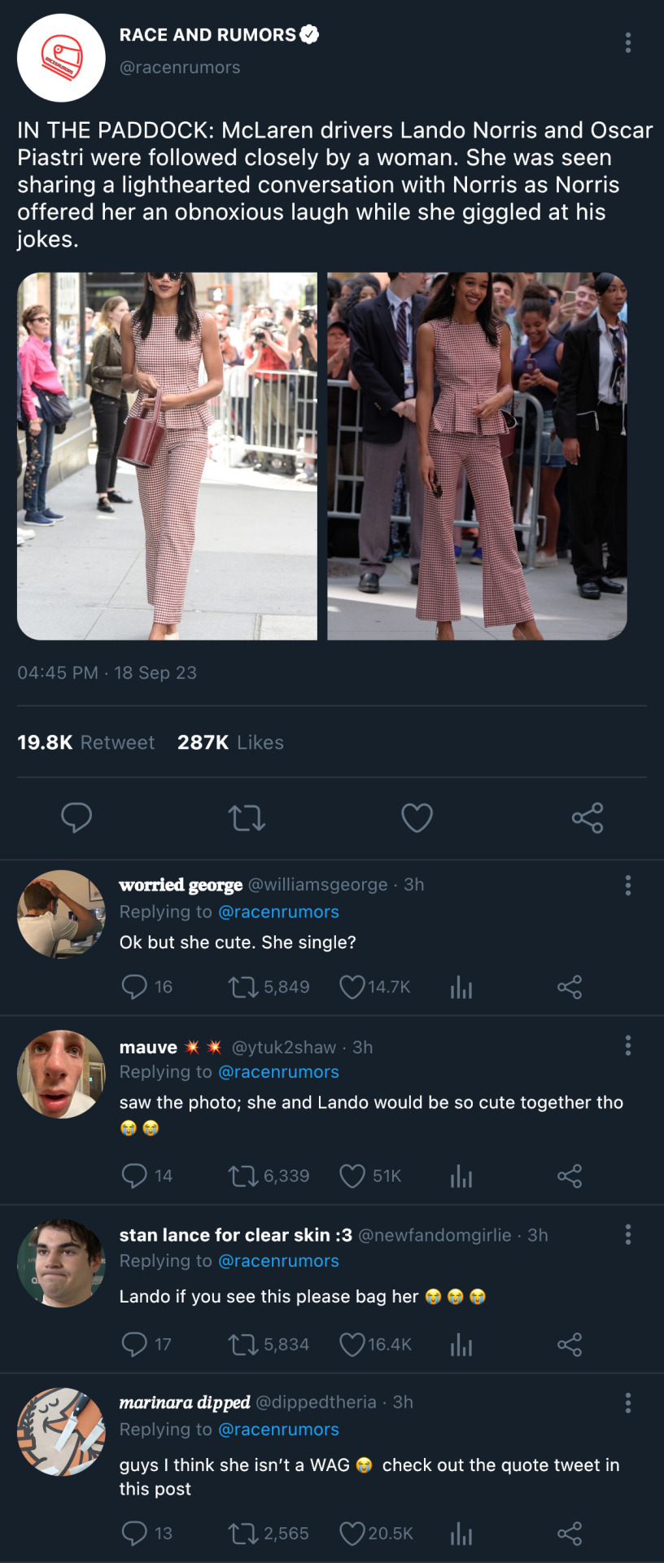Open worried george's profile avatar
Image resolution: width=664 pixels, height=1563 pixels.
click(x=62, y=914)
